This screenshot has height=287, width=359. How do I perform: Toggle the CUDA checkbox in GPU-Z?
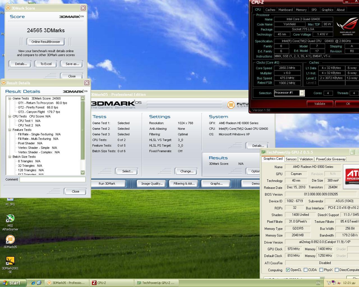[305, 270]
